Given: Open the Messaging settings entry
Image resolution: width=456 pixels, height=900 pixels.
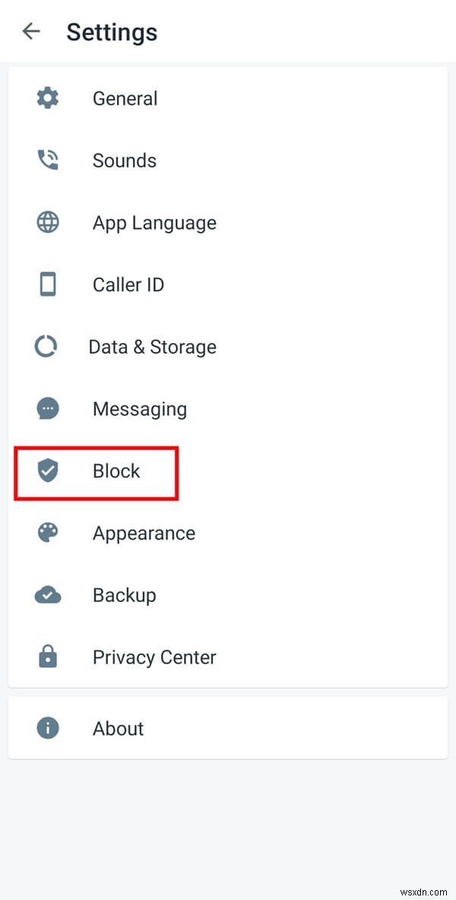Looking at the screenshot, I should [x=140, y=408].
